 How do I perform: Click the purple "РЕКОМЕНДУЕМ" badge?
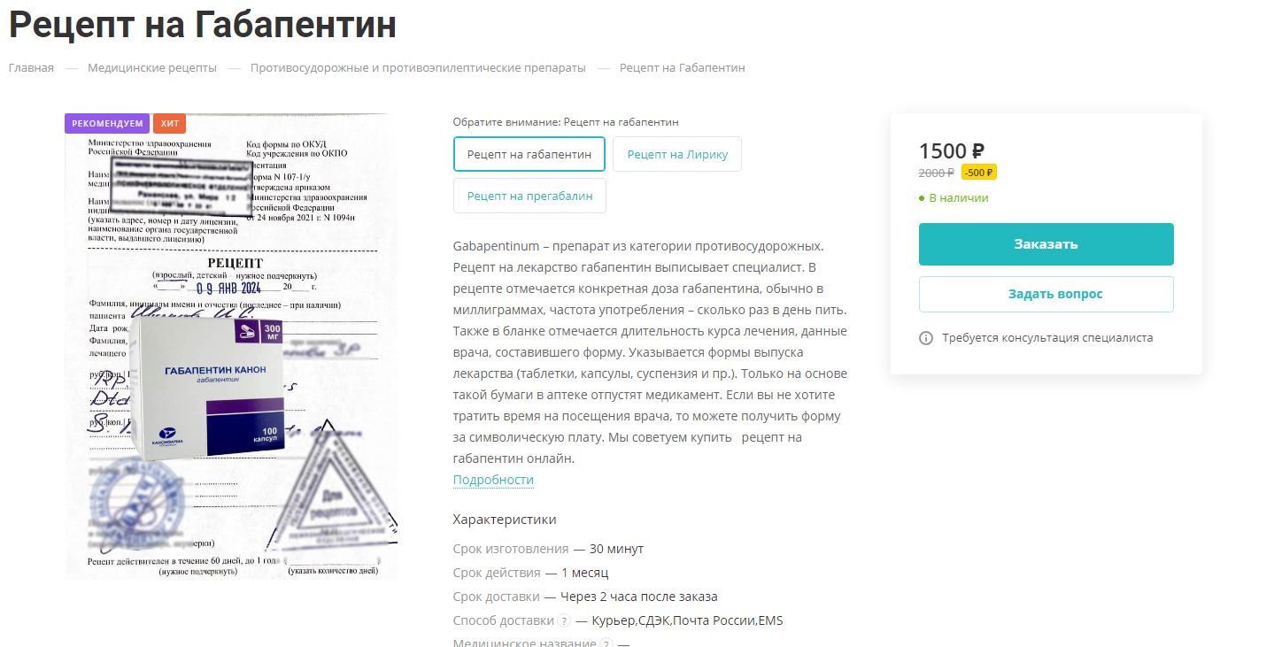pyautogui.click(x=107, y=124)
